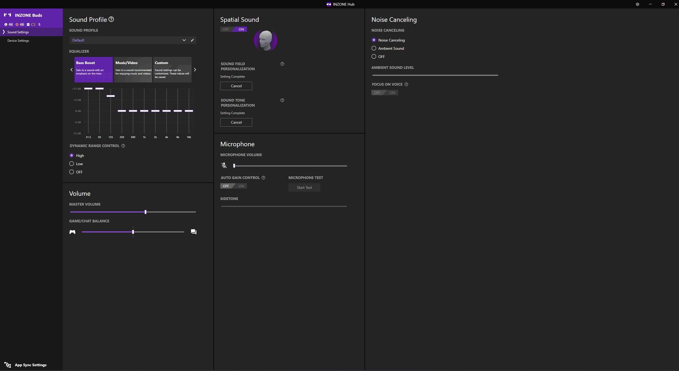
Task: Click Sound Field Personalization help icon
Action: click(x=282, y=64)
